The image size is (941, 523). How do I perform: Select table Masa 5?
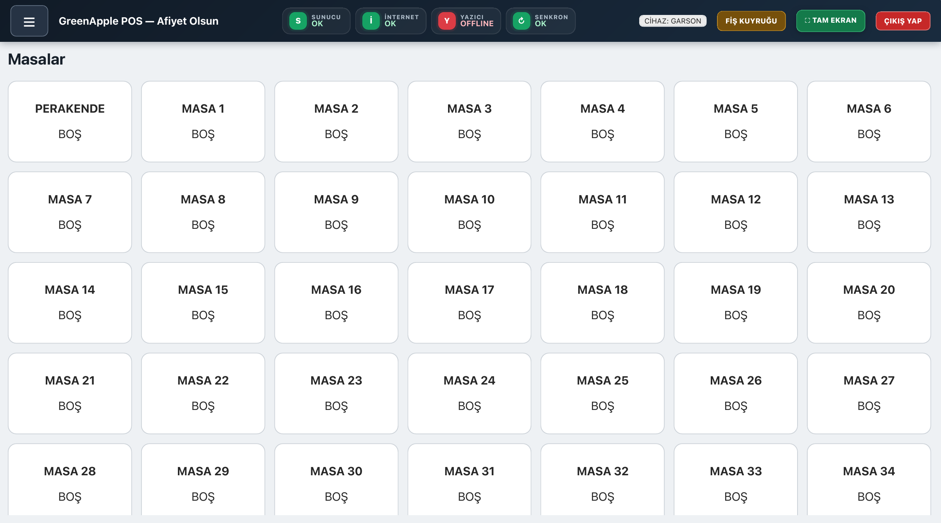pyautogui.click(x=736, y=122)
